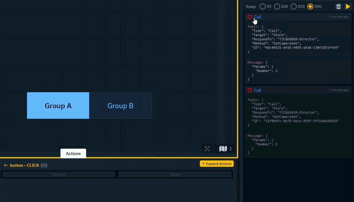Screen dimensions: 354x202
Task: Select the Keep 200 radio option
Action: point(293,7)
